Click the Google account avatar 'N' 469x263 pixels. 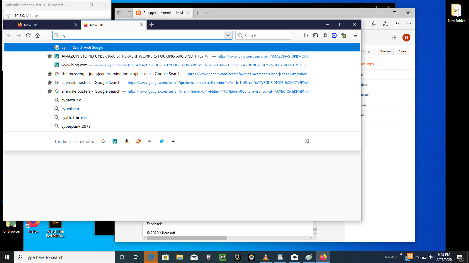pyautogui.click(x=406, y=37)
